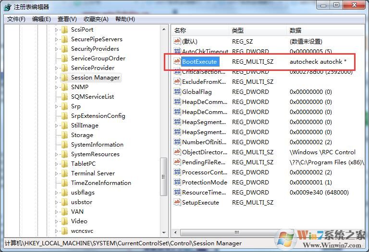Click the values pane scroll-left arrow
The height and width of the screenshot is (252, 369).
pyautogui.click(x=175, y=232)
